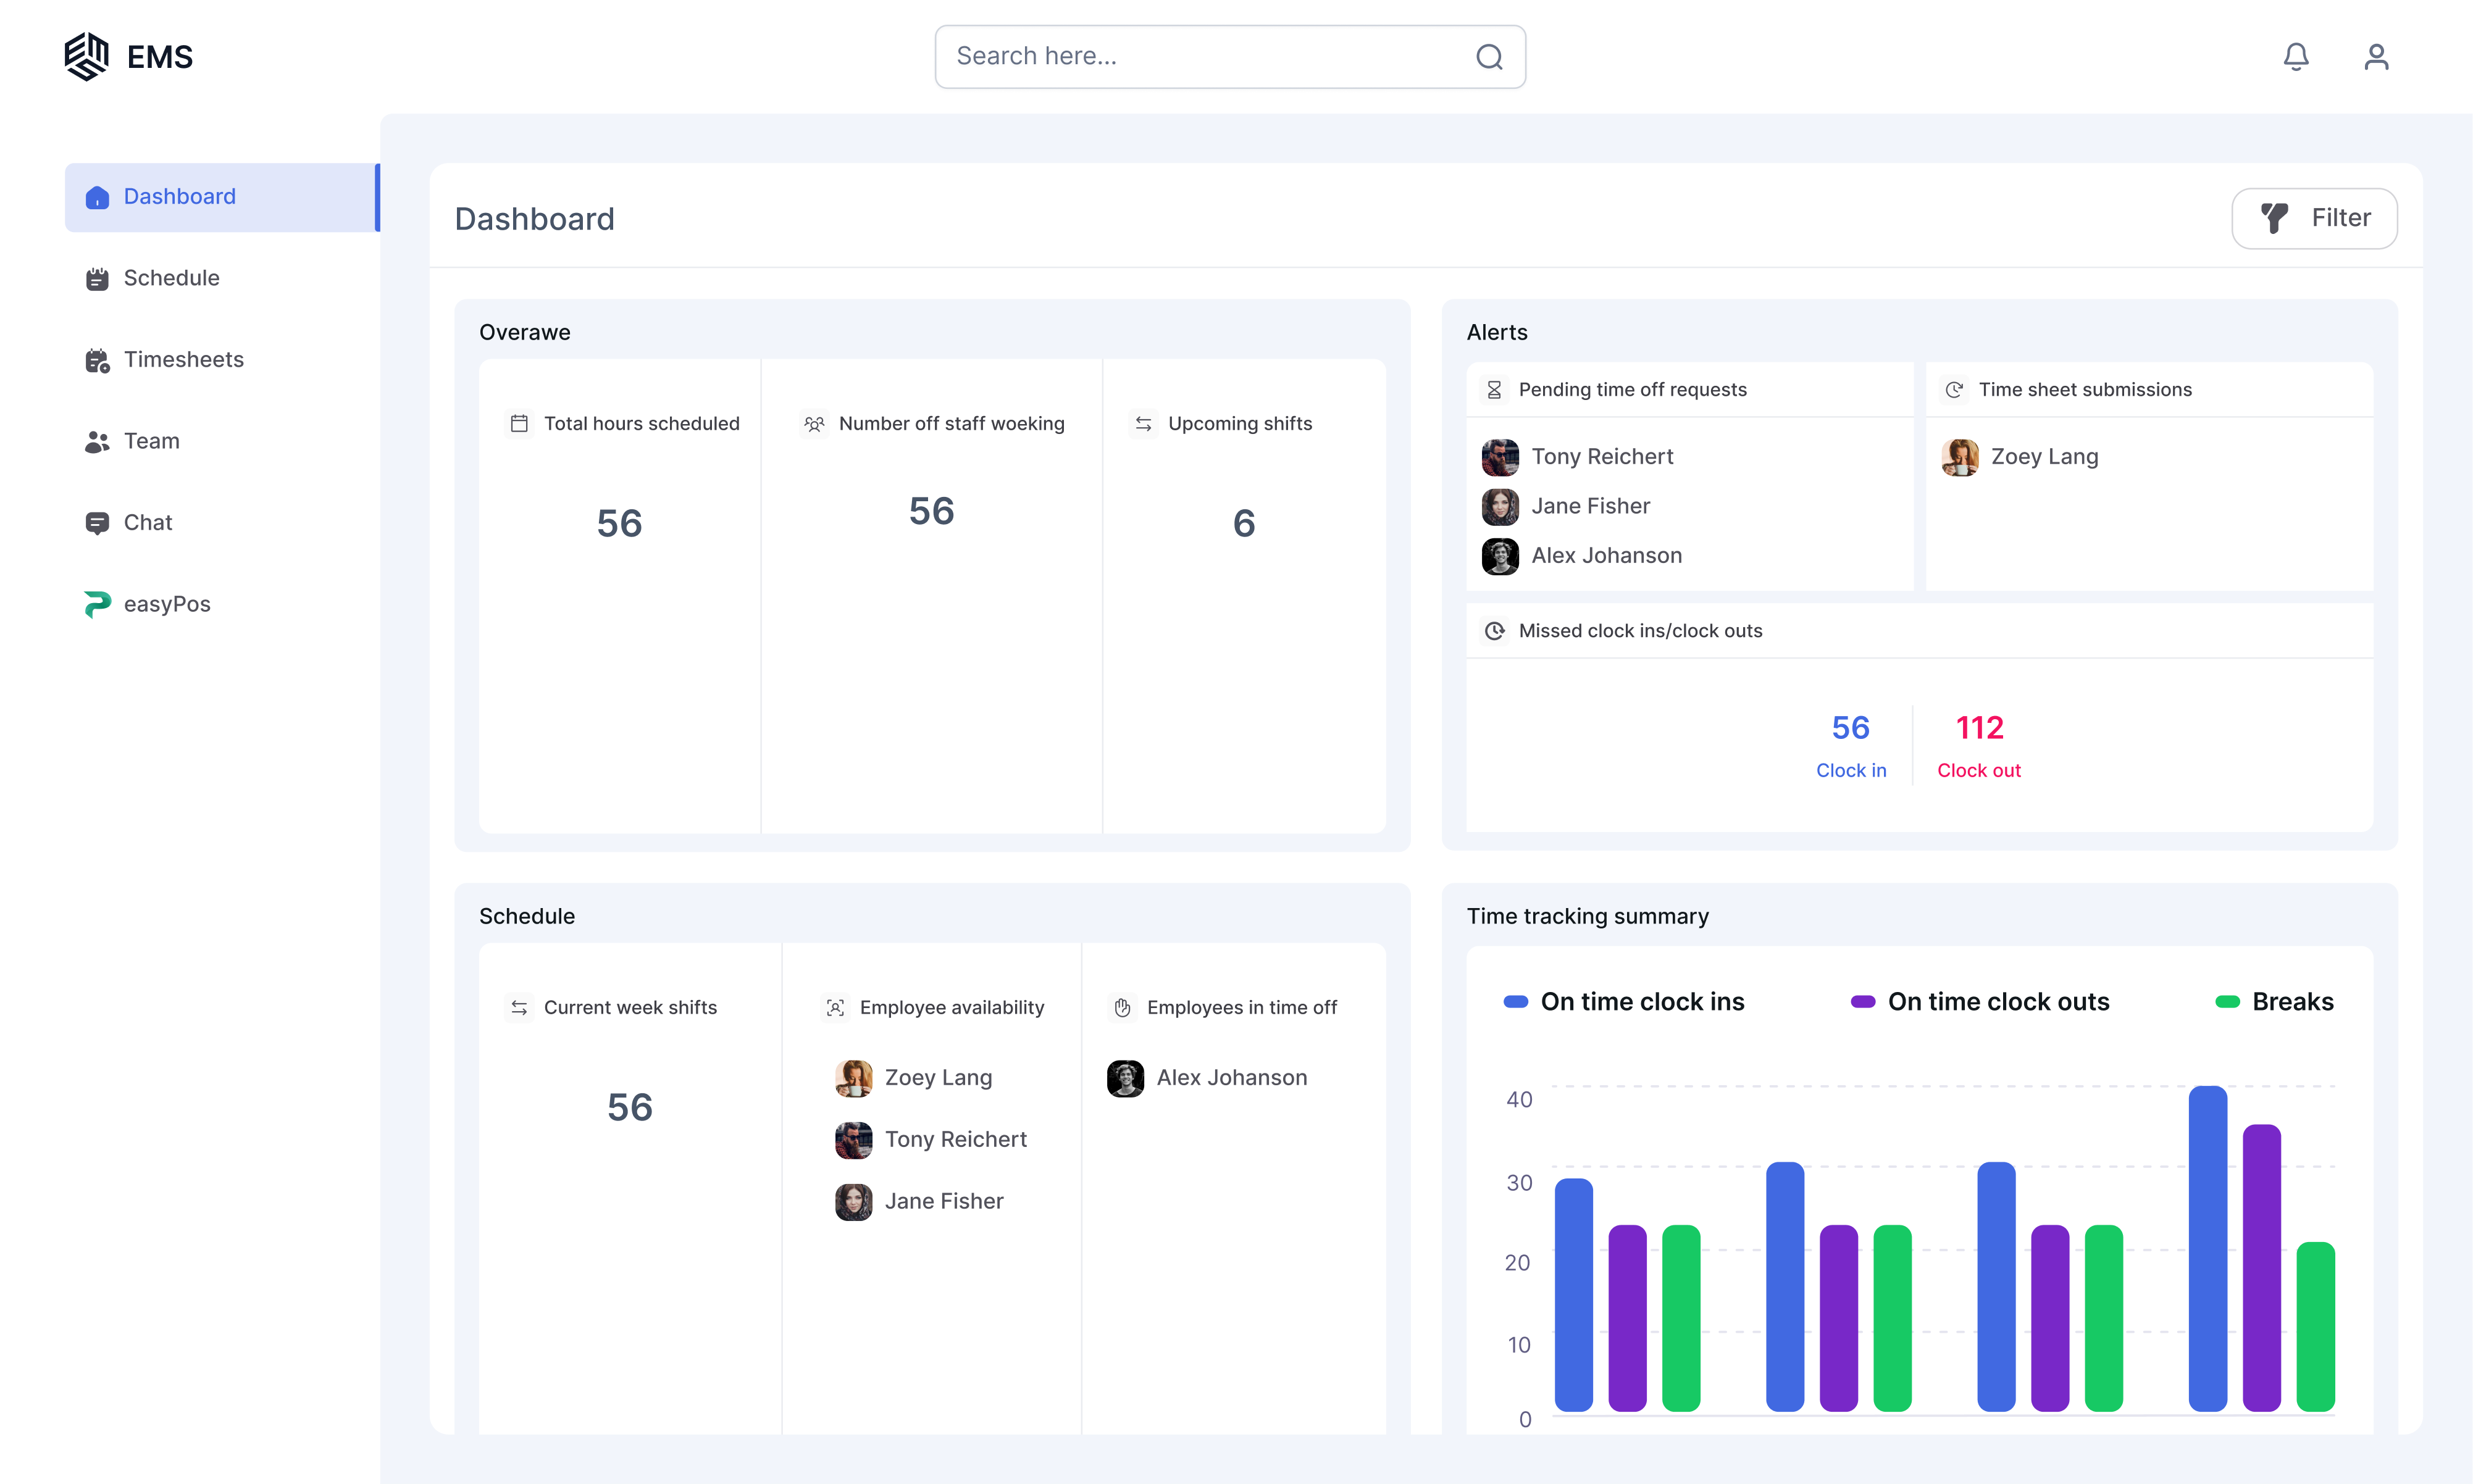Open the user profile icon
Screen dimensions: 2473x1484
pyautogui.click(x=2376, y=56)
